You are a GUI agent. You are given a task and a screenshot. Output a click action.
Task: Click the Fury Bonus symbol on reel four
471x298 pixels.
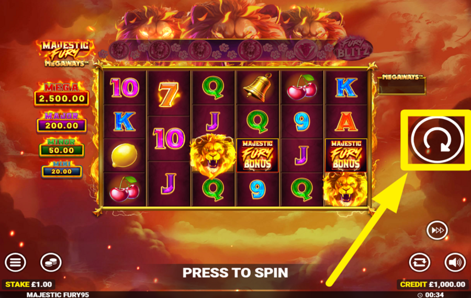pos(257,155)
